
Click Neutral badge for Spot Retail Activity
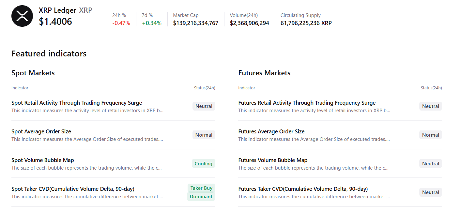tap(204, 106)
